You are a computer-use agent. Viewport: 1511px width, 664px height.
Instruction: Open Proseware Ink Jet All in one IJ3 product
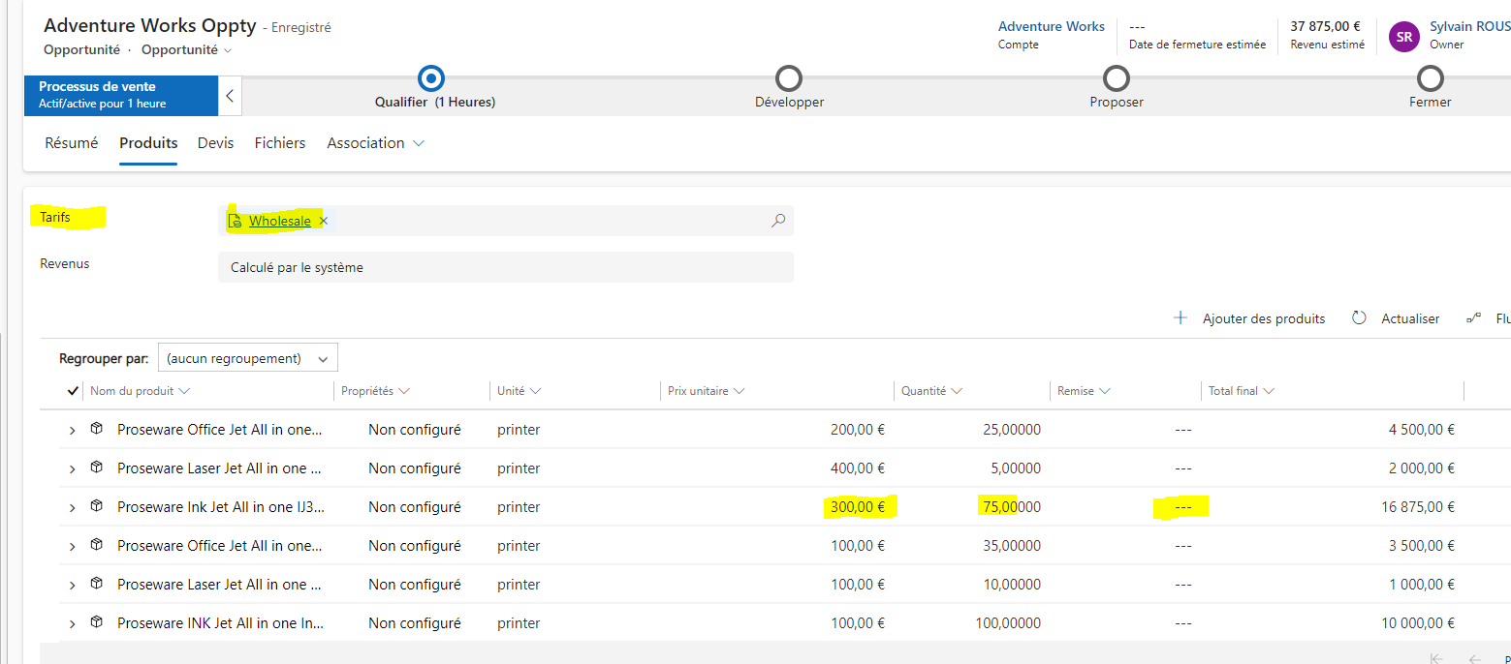tap(220, 506)
